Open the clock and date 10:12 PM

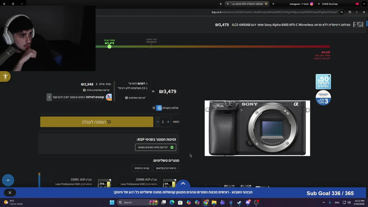click(x=359, y=202)
